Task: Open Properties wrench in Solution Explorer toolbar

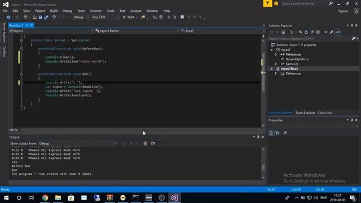Action: click(332, 32)
